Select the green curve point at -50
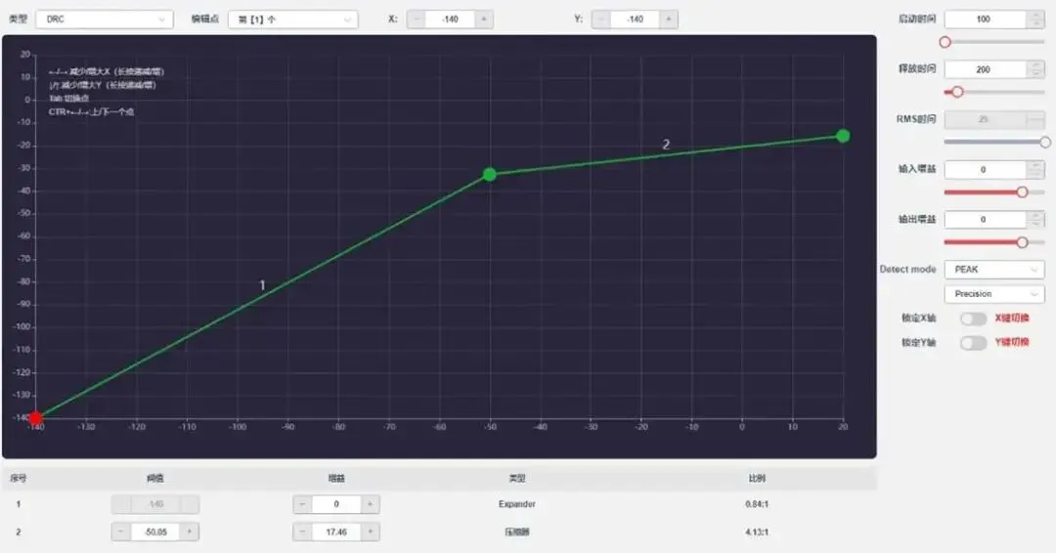 coord(490,174)
